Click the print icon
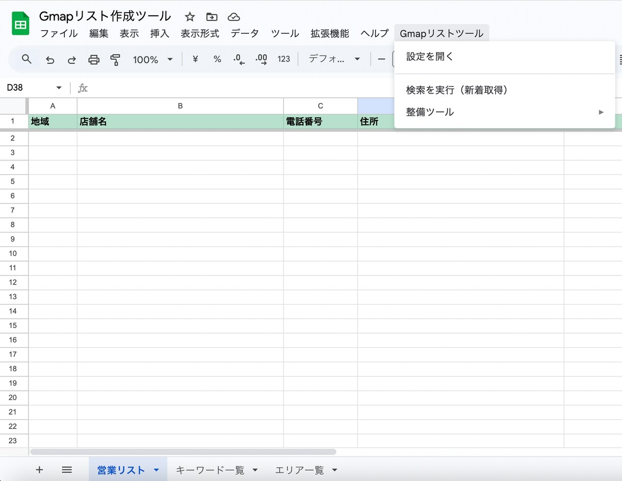This screenshot has width=622, height=481. (94, 60)
